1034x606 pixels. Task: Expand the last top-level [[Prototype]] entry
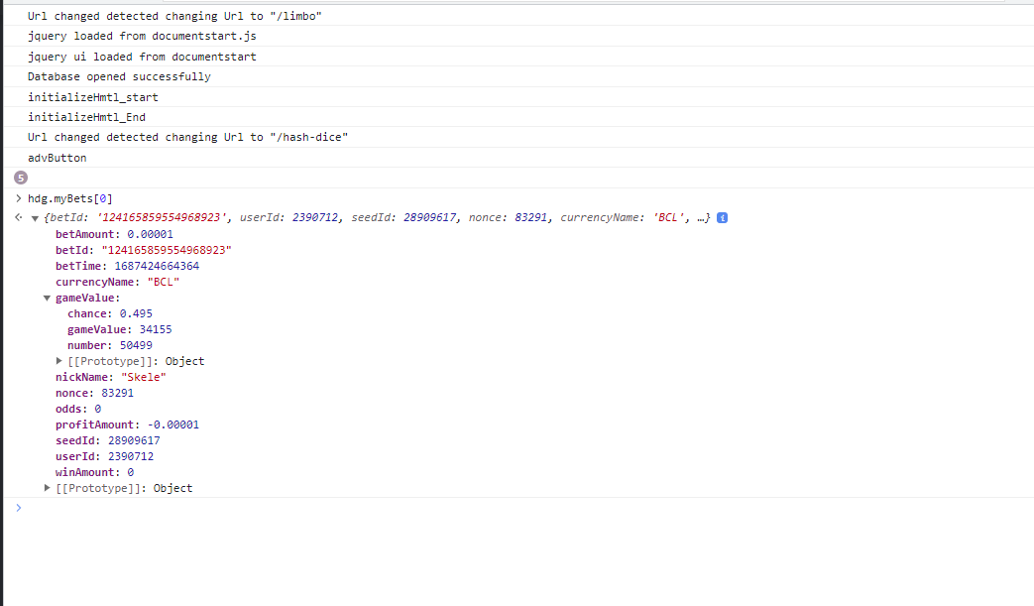coord(48,488)
